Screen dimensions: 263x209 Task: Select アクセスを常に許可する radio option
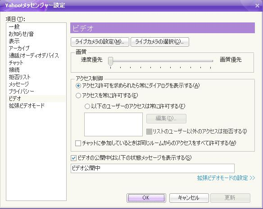[x=78, y=96]
